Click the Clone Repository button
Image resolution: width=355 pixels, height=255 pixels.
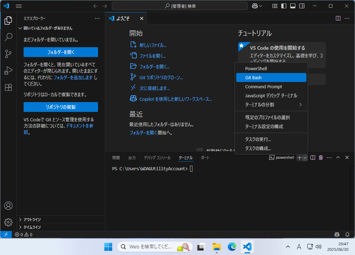click(x=61, y=107)
